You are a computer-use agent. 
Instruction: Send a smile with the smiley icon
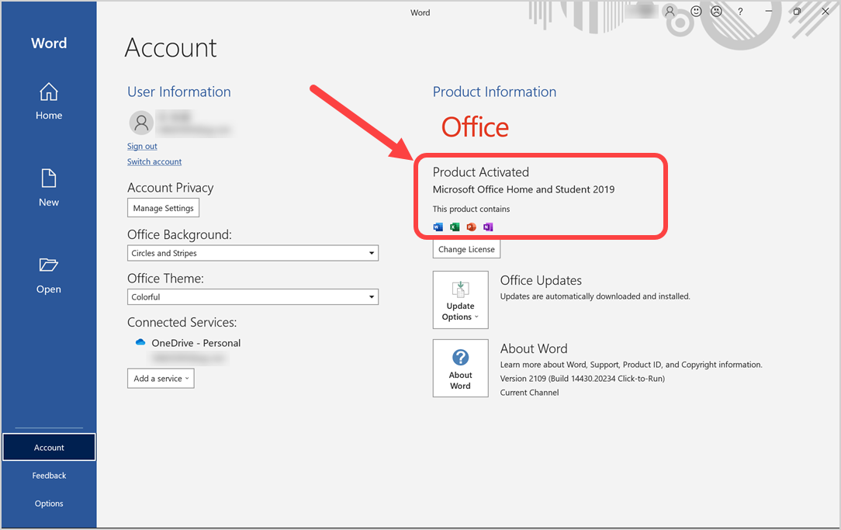(x=696, y=11)
